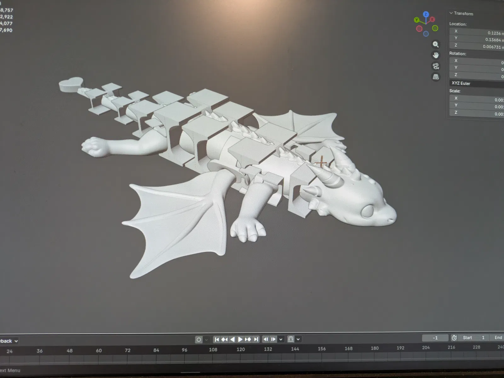
Task: Click the End frame field
Action: click(497, 338)
